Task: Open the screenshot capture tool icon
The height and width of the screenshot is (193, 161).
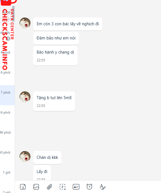Action: [63, 187]
